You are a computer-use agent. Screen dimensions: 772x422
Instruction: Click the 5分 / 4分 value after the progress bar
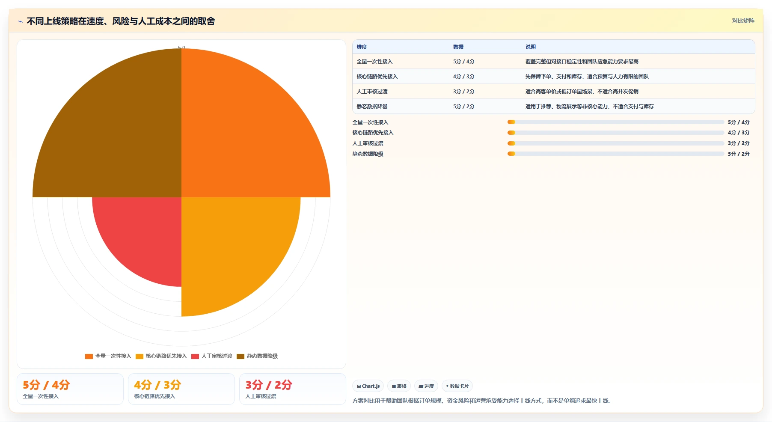[x=739, y=122]
